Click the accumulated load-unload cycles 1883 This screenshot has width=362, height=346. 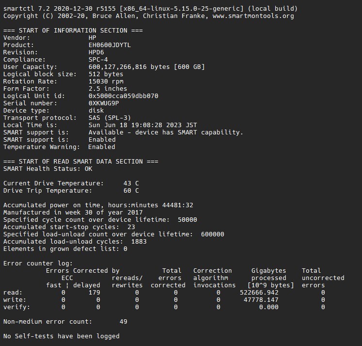pos(139,242)
